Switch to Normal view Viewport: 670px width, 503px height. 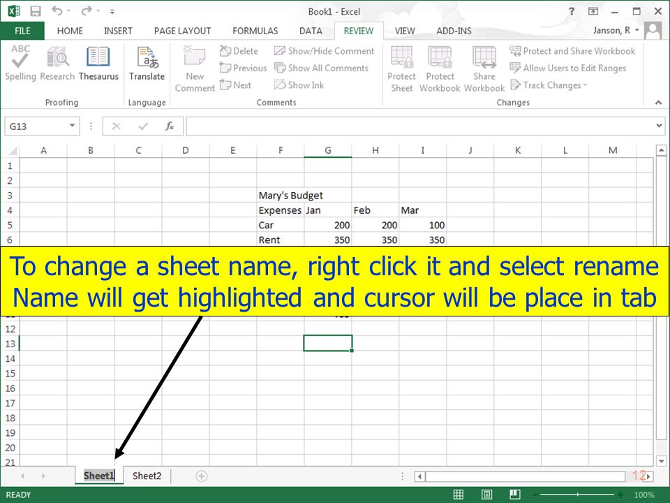[458, 495]
